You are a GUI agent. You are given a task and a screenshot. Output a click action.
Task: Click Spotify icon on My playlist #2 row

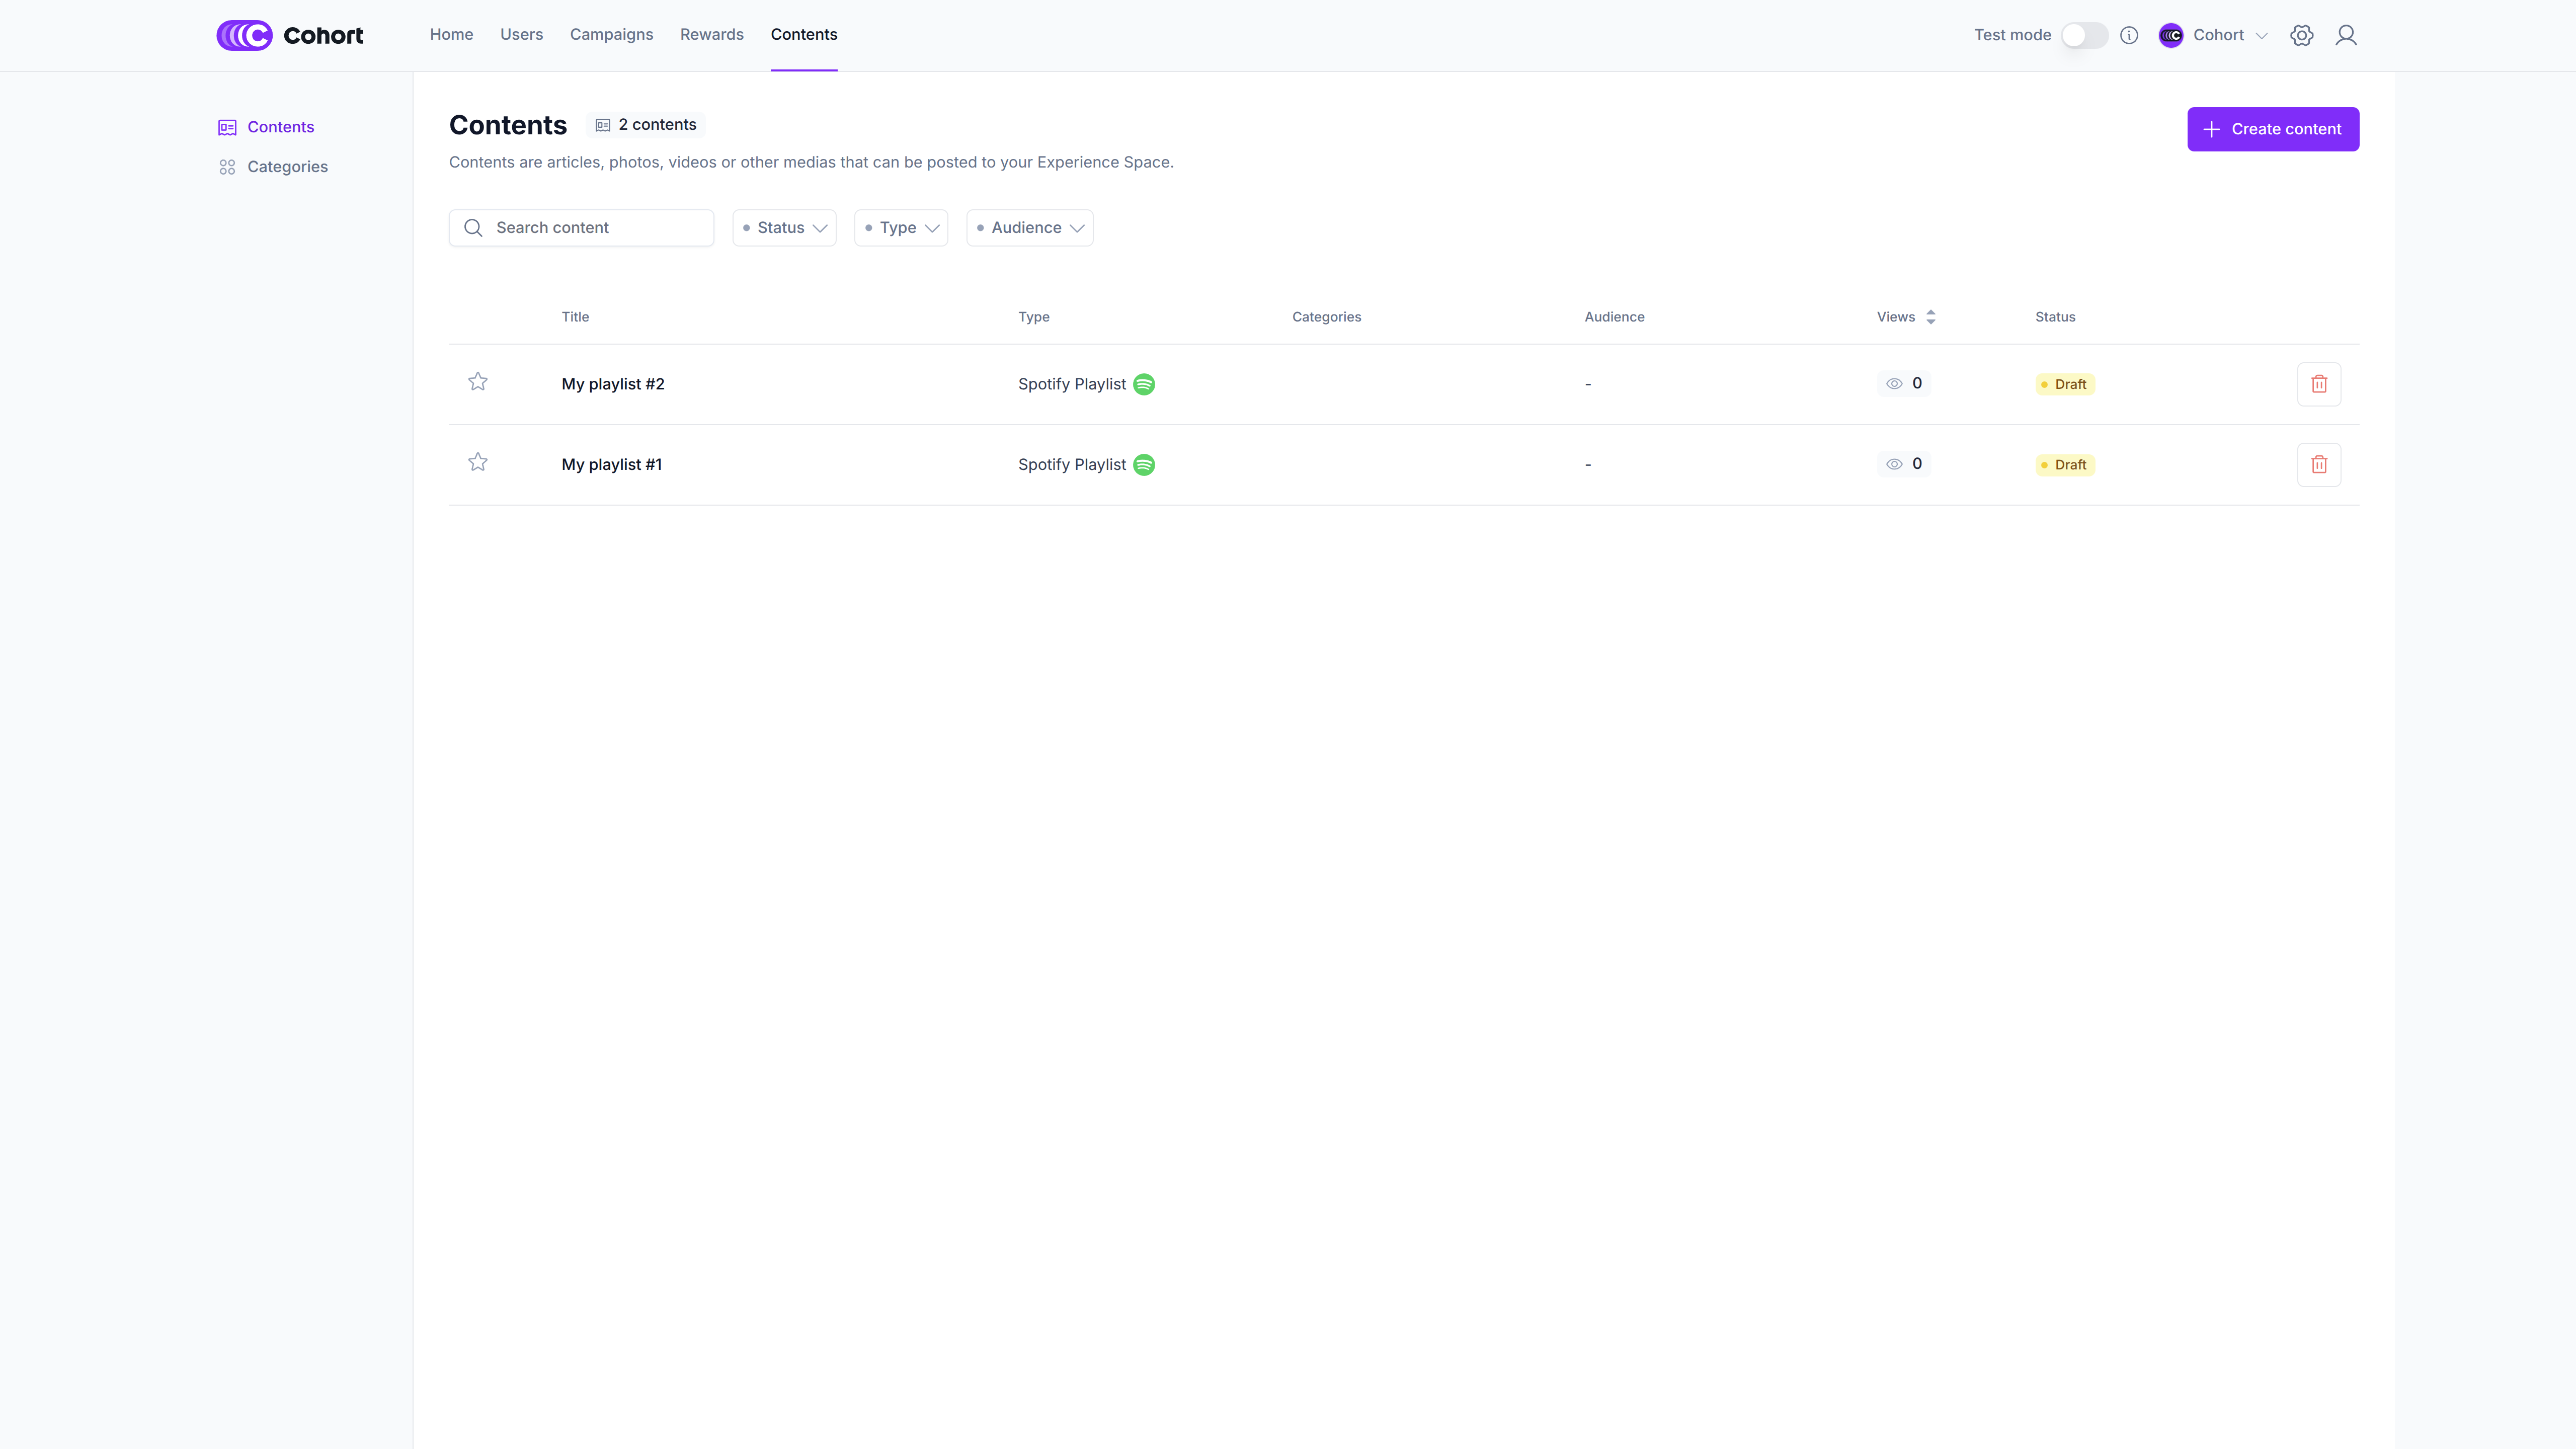pyautogui.click(x=1144, y=384)
